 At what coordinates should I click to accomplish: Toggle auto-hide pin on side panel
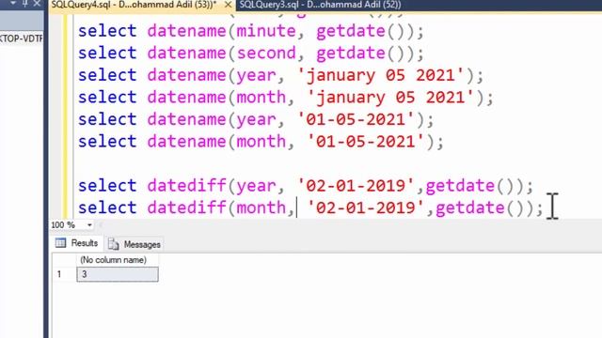pos(24,4)
